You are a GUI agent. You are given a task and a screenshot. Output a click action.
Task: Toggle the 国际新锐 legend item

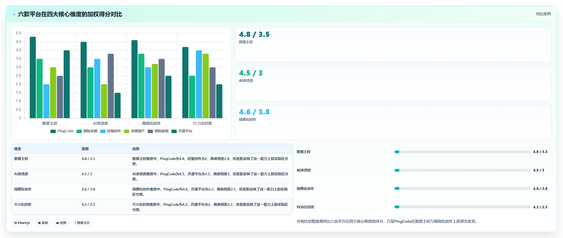(158, 131)
